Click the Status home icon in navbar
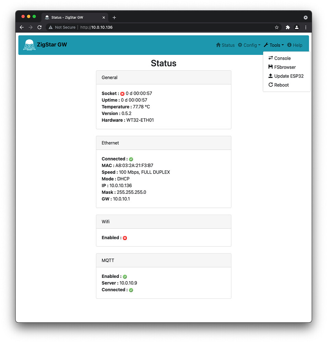Image resolution: width=327 pixels, height=343 pixels. pos(218,45)
